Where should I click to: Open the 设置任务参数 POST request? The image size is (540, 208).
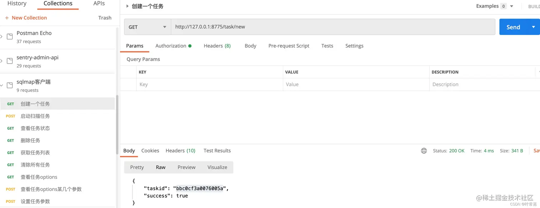pyautogui.click(x=57, y=201)
